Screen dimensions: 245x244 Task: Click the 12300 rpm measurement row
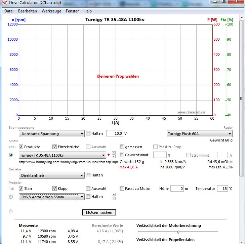[49, 231]
